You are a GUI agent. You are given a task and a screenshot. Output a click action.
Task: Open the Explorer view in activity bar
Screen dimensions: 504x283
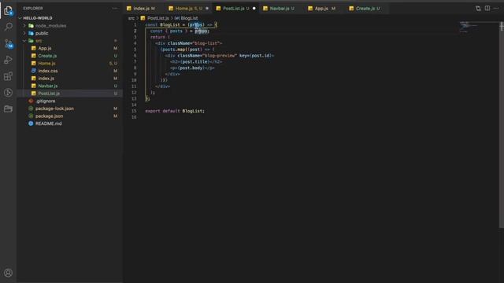tap(8, 10)
